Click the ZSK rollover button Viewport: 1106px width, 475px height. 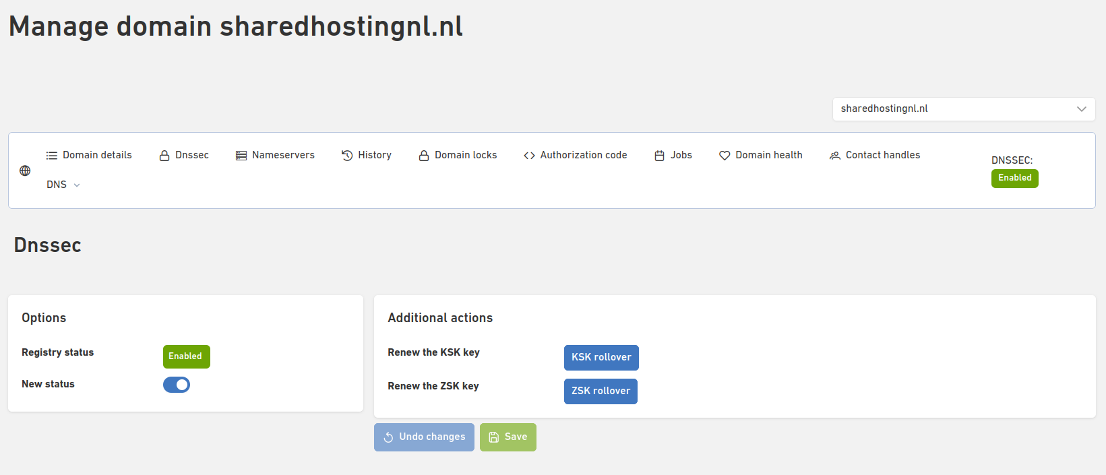tap(601, 391)
